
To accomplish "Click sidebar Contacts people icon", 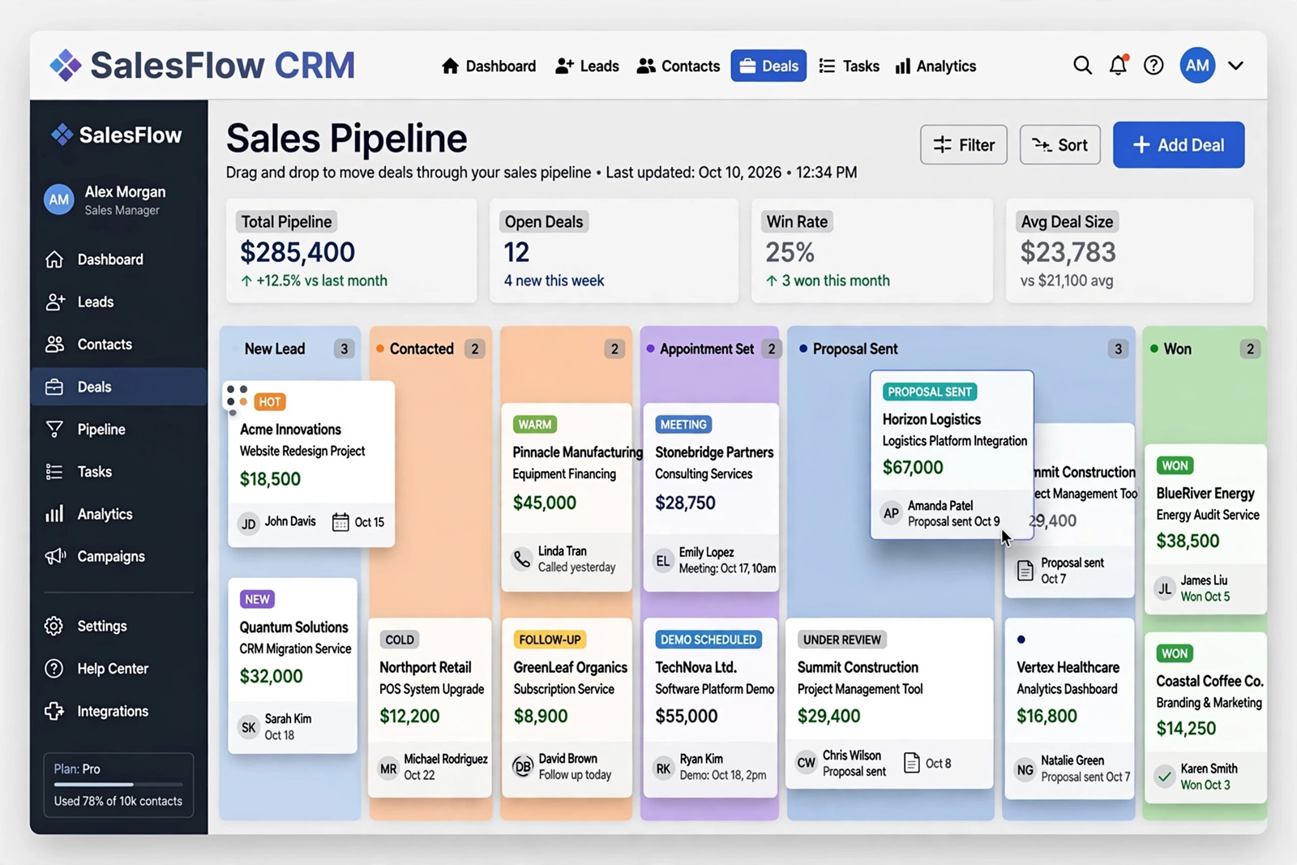I will [54, 345].
